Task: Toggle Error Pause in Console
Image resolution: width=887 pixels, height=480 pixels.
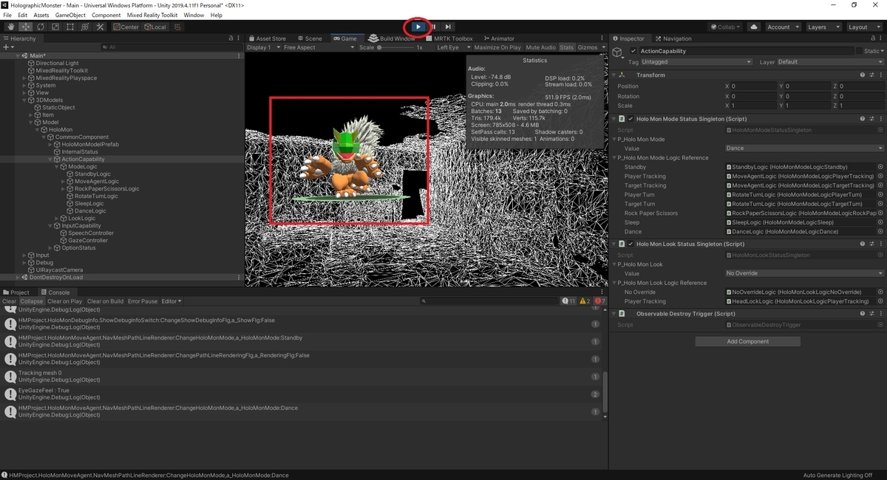Action: (x=143, y=301)
